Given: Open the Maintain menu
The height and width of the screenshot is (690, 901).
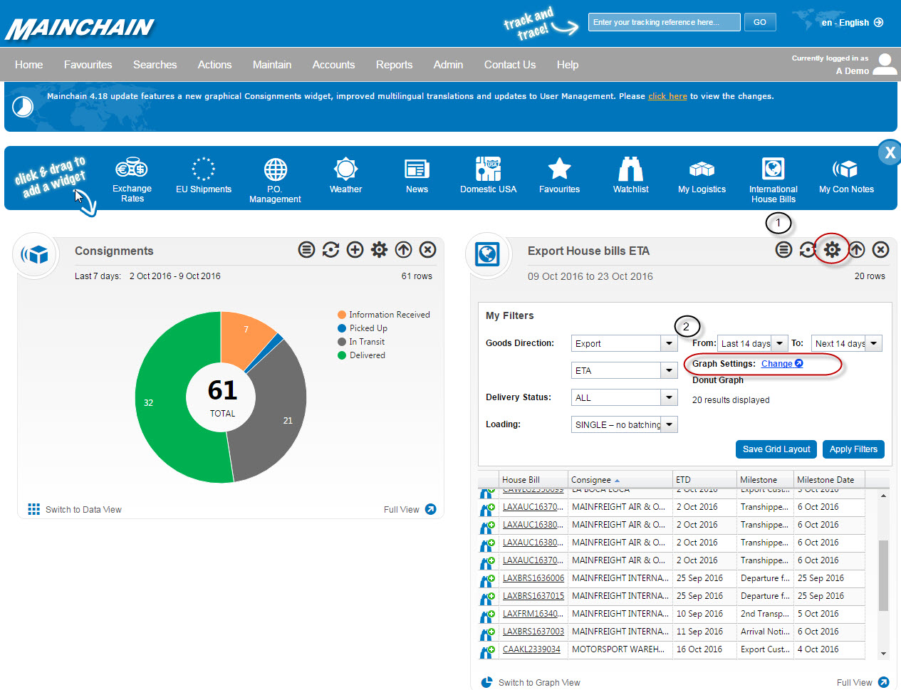Looking at the screenshot, I should point(272,64).
